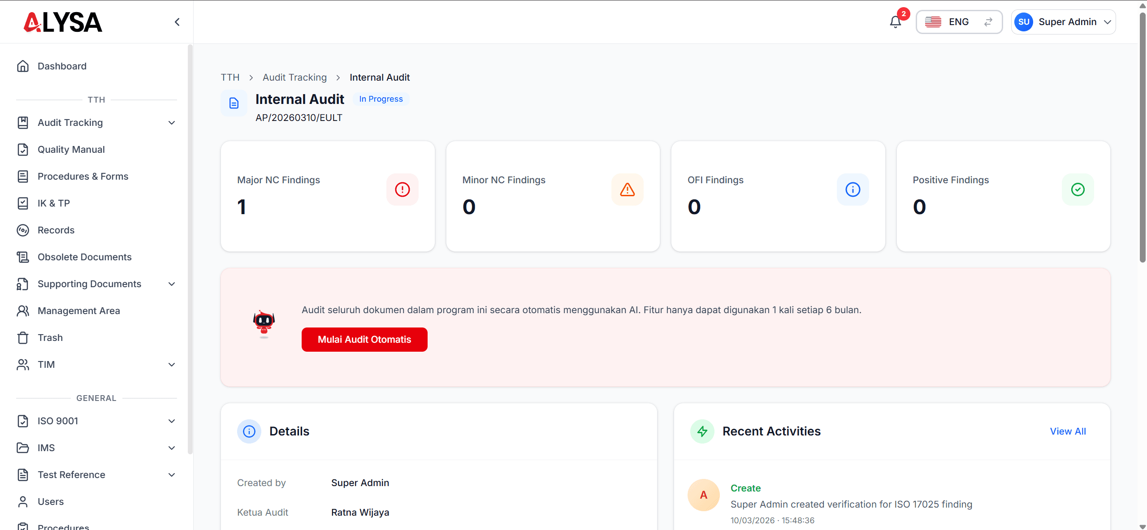Image resolution: width=1147 pixels, height=530 pixels.
Task: Navigate to Audit Tracking via breadcrumb
Action: pyautogui.click(x=294, y=77)
